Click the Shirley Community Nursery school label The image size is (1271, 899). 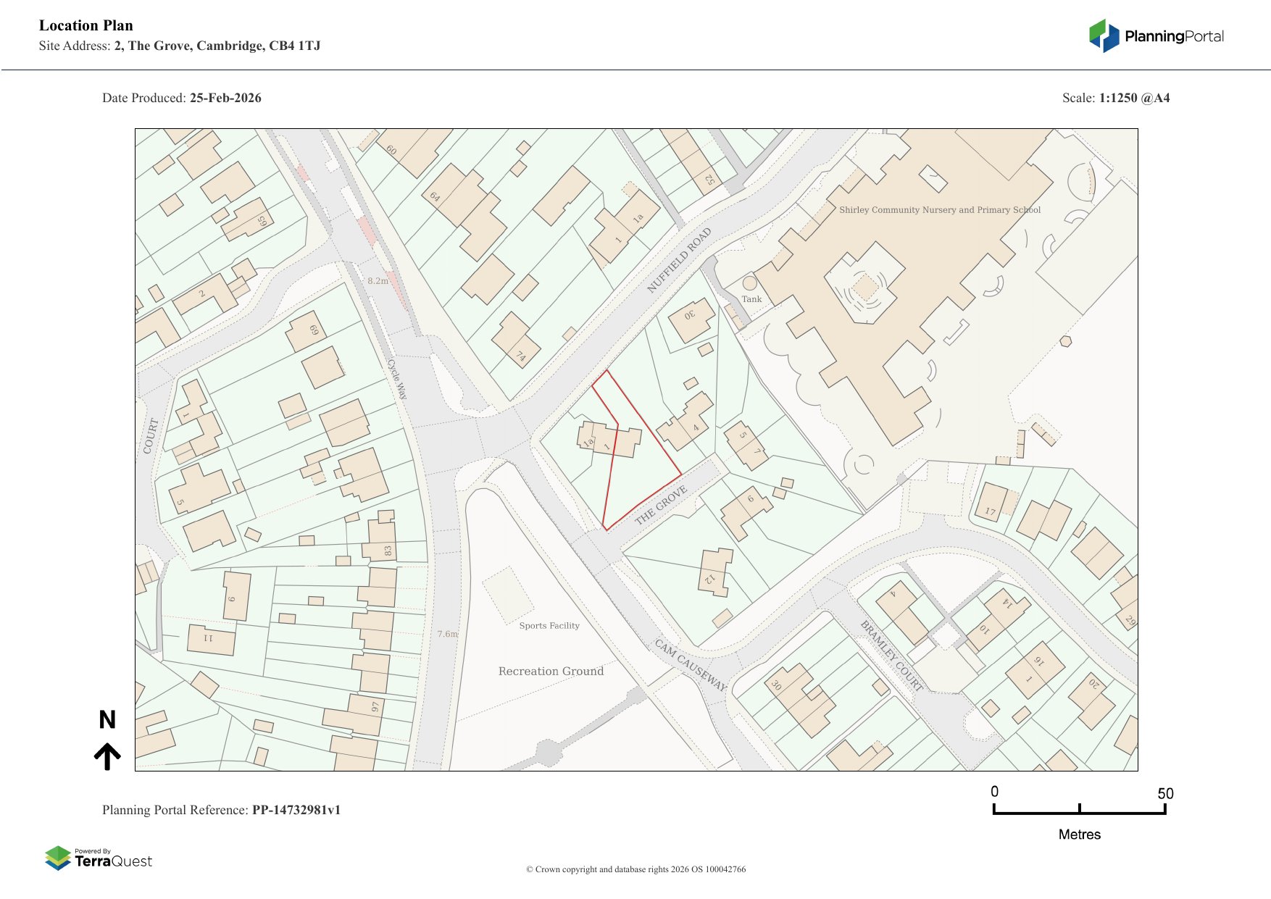tap(939, 210)
